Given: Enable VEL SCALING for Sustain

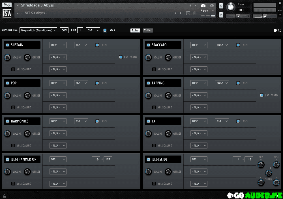Looking at the screenshot, I should (x=13, y=69).
